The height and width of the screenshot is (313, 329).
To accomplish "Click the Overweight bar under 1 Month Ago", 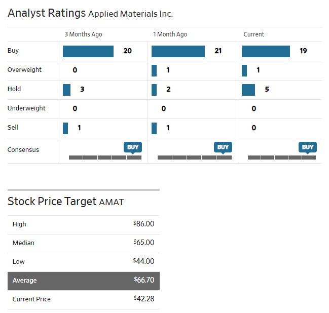I will 154,70.
